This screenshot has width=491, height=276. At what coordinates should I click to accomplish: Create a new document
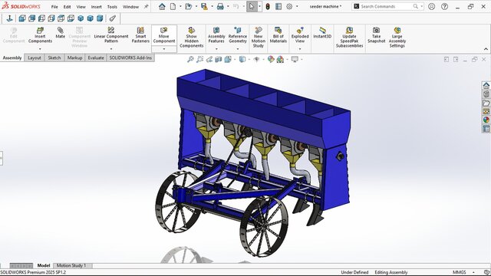[x=173, y=6]
